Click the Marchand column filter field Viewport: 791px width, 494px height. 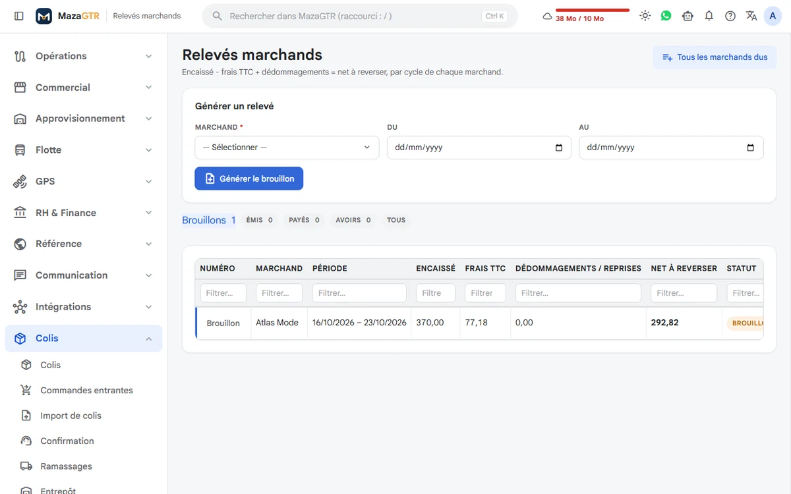pos(279,293)
